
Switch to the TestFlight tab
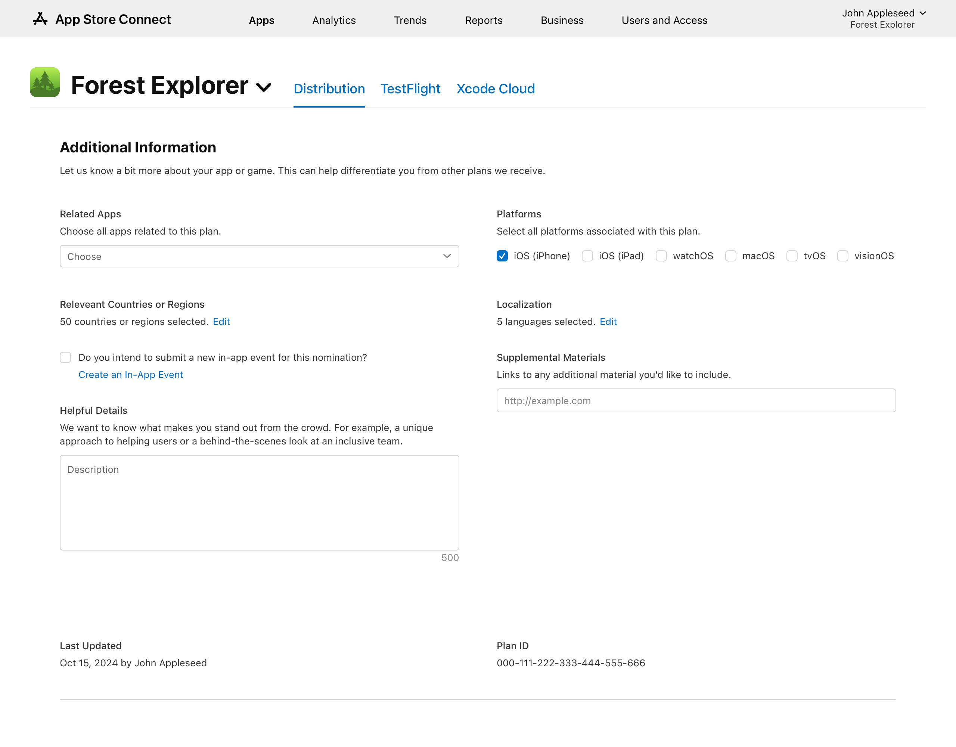coord(410,88)
